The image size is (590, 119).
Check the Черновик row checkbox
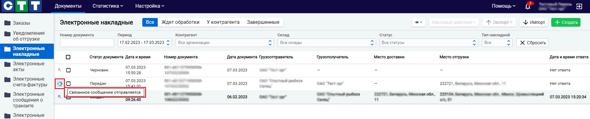click(x=69, y=70)
